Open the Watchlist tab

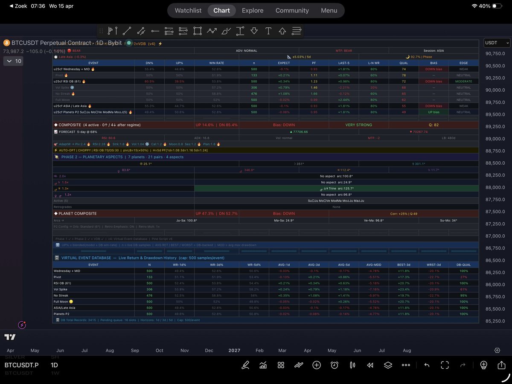point(188,10)
